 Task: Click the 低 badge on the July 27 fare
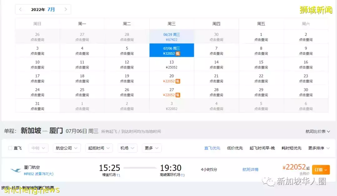[x=178, y=94]
